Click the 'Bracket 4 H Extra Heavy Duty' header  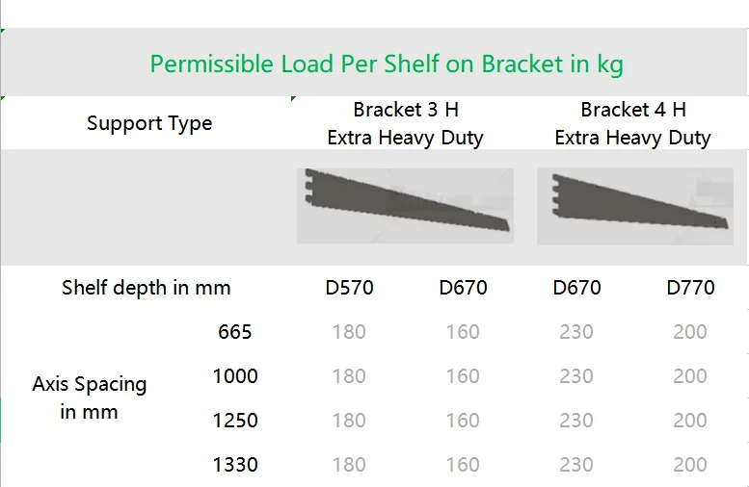633,123
